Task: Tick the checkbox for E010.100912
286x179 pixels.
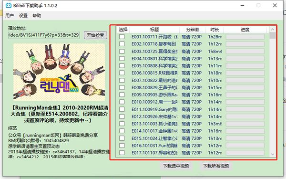Action: click(x=122, y=102)
